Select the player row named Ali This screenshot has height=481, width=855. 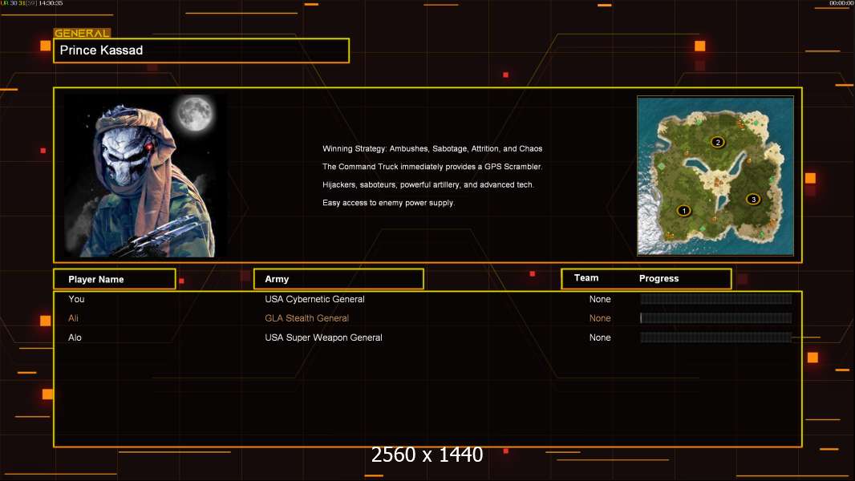[x=427, y=318]
